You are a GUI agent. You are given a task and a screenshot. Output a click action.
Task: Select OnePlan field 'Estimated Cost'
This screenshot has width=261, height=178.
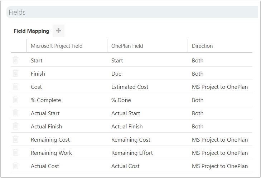[130, 87]
